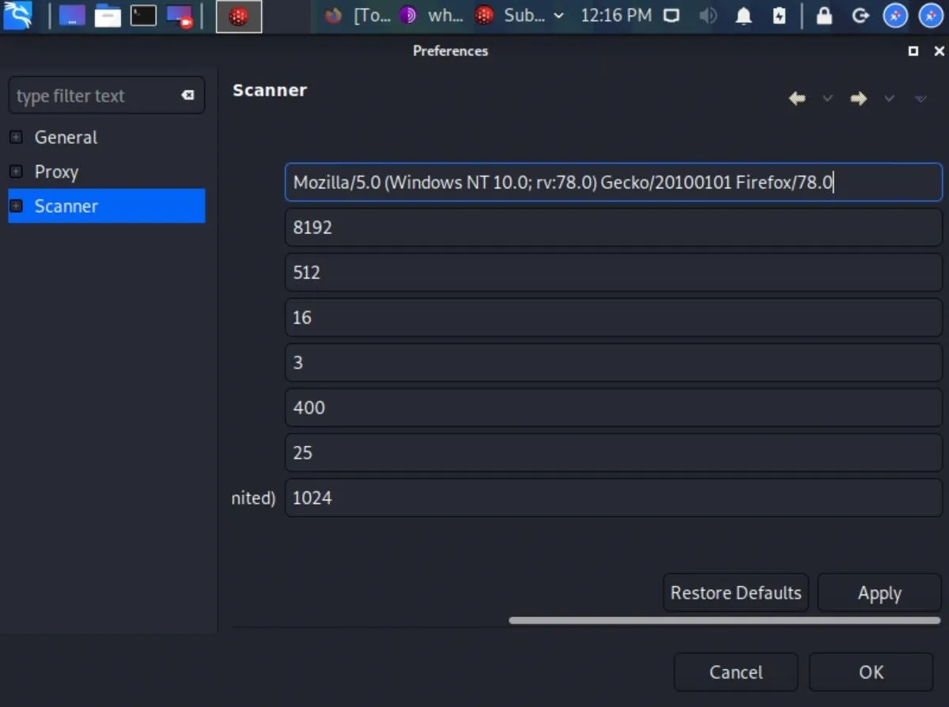Click the log out icon in the panel
The height and width of the screenshot is (707, 949).
(860, 16)
